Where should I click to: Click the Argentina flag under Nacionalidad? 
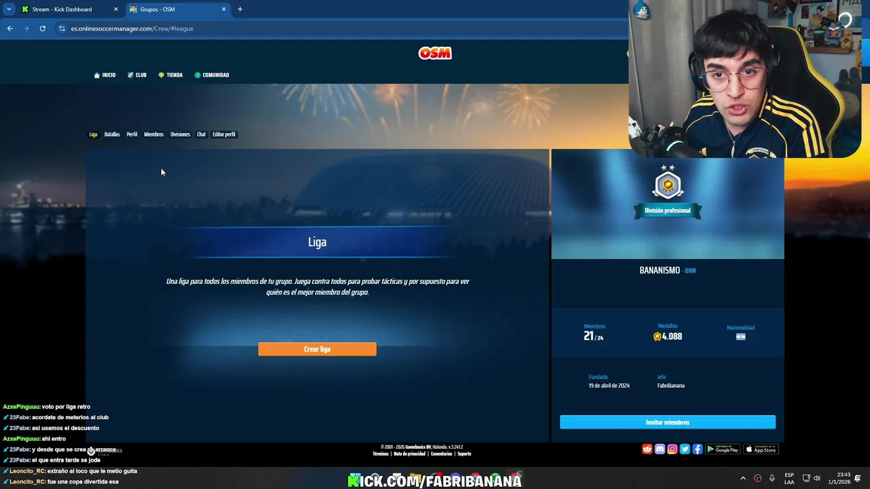[741, 336]
